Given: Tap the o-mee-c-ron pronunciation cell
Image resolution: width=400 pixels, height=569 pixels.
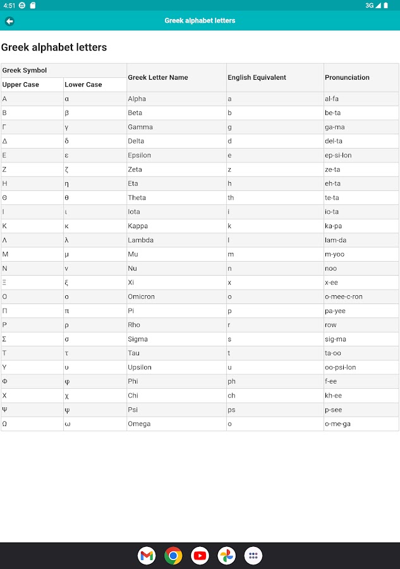Looking at the screenshot, I should pyautogui.click(x=344, y=297).
